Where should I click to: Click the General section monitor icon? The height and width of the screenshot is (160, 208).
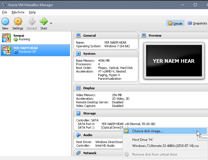pyautogui.click(x=79, y=36)
